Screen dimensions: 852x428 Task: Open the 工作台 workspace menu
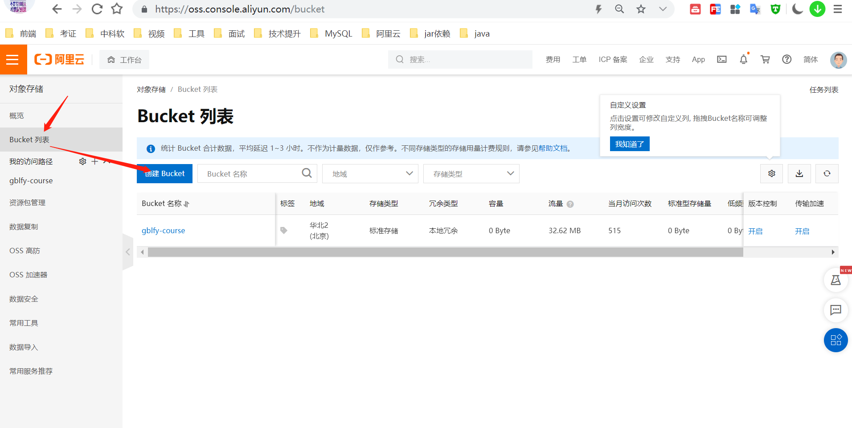click(124, 59)
